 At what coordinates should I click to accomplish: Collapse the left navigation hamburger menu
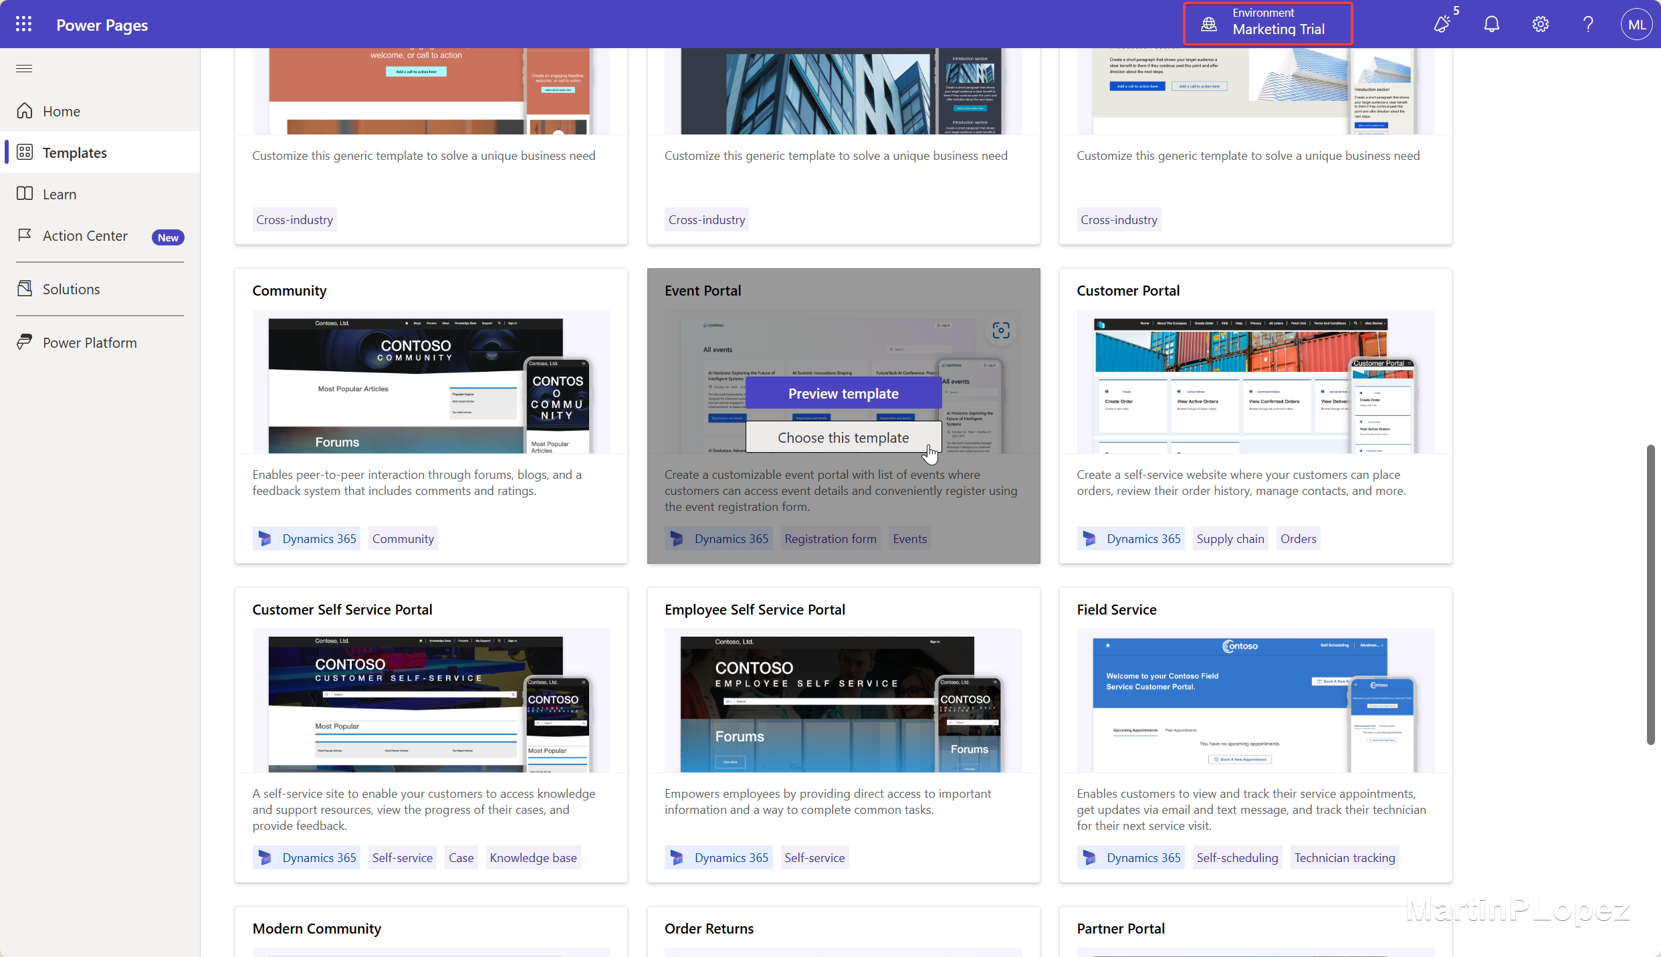[24, 68]
